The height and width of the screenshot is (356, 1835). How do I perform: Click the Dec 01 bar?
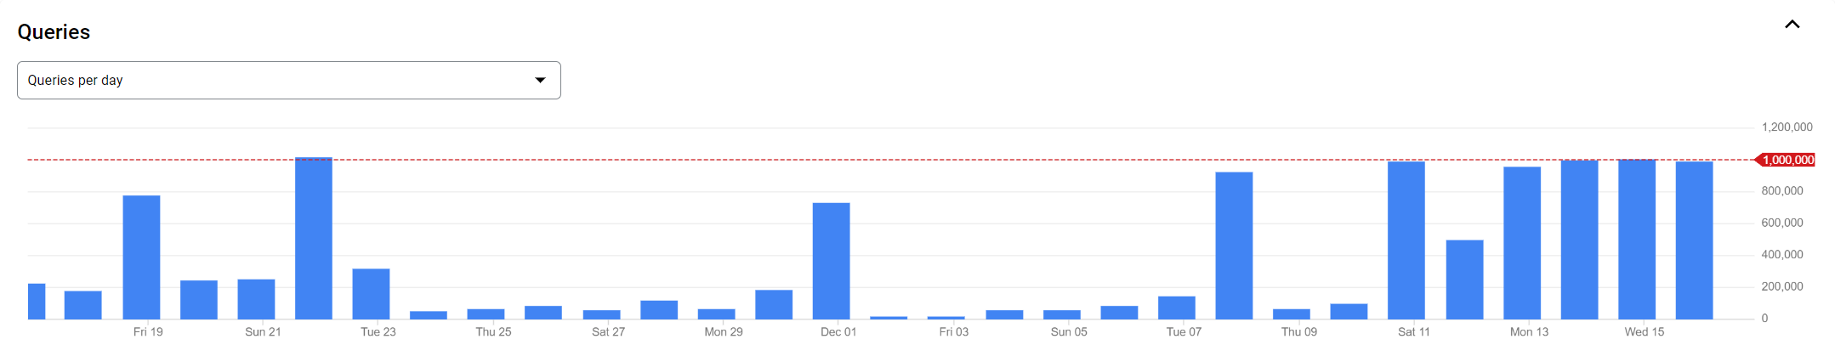coord(832,261)
